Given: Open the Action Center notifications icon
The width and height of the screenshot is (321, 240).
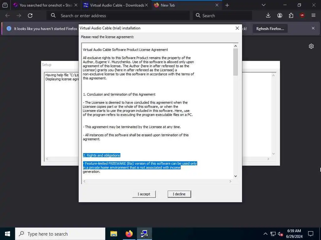Looking at the screenshot, I should point(311,234).
